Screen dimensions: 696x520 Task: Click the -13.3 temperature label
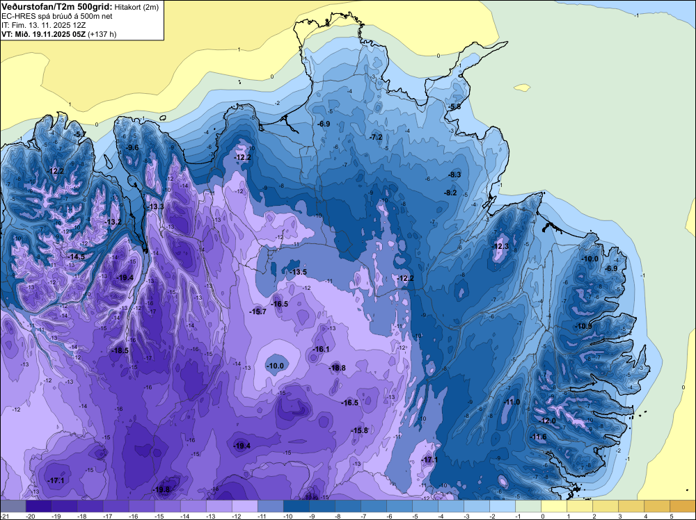click(156, 206)
